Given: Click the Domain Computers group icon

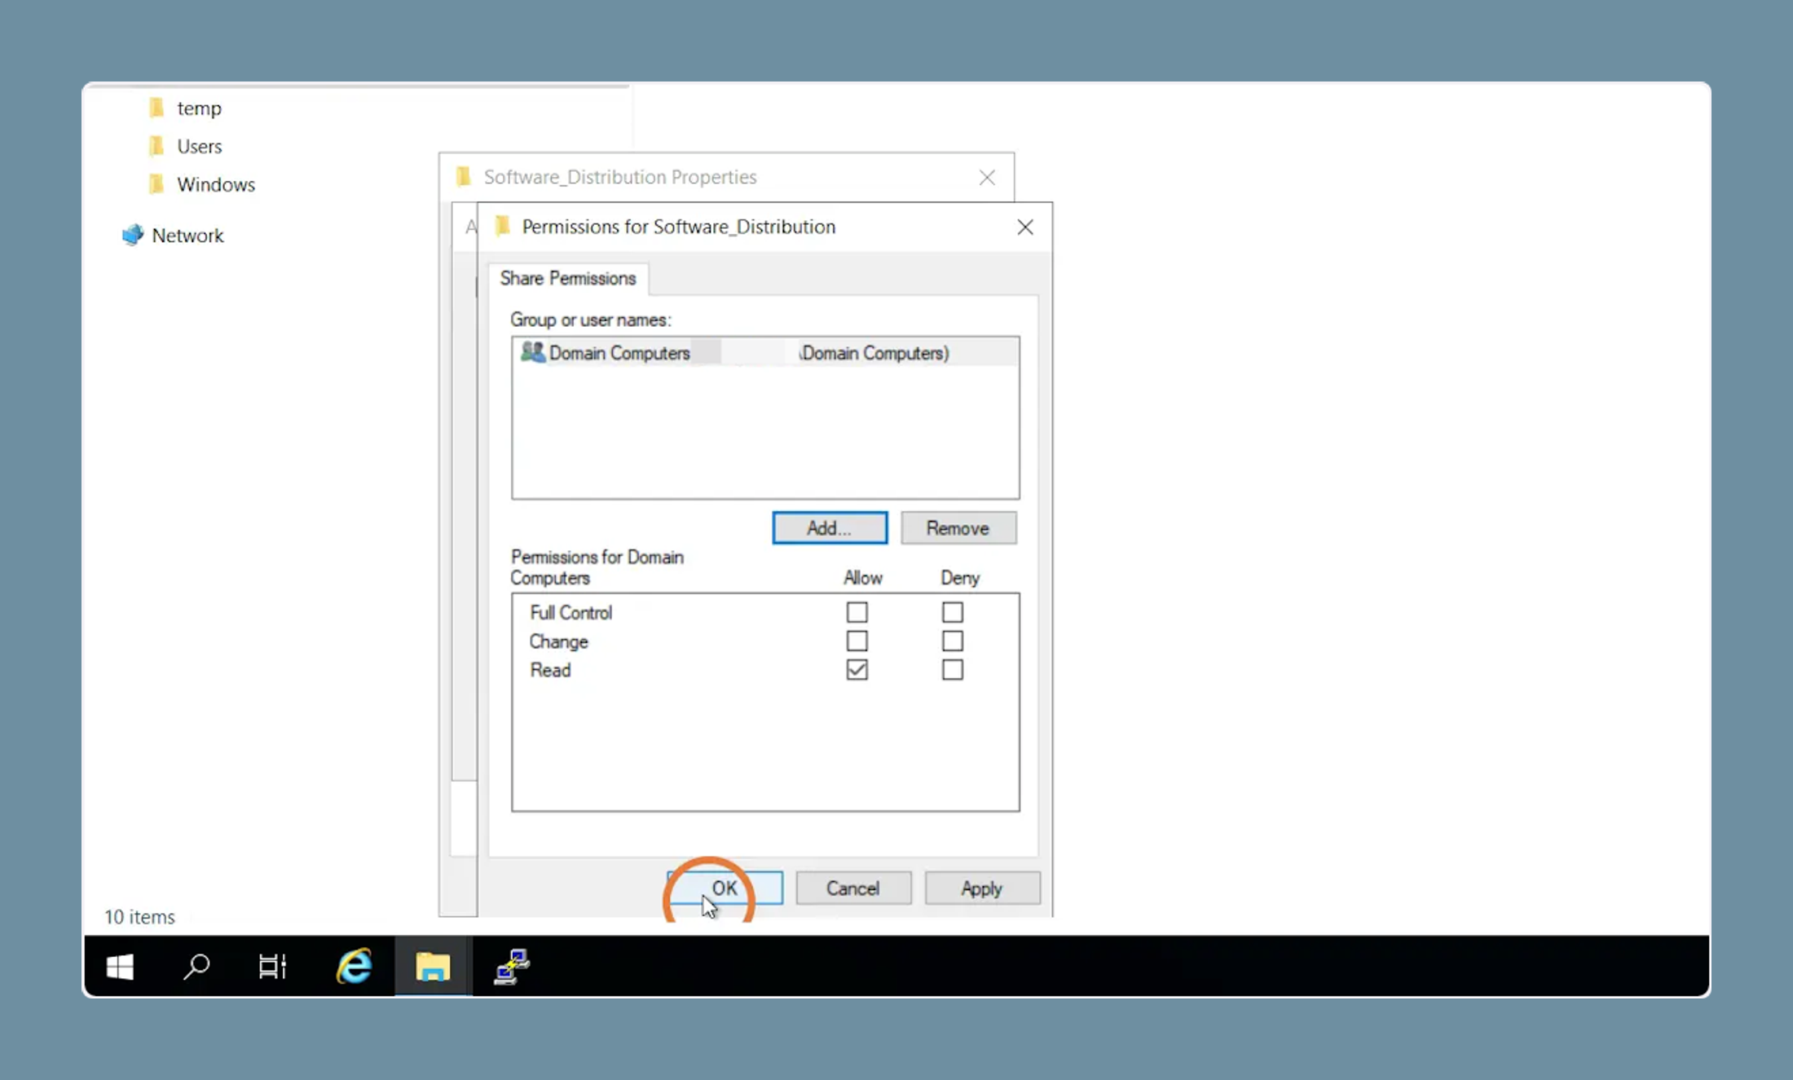Looking at the screenshot, I should (x=533, y=352).
